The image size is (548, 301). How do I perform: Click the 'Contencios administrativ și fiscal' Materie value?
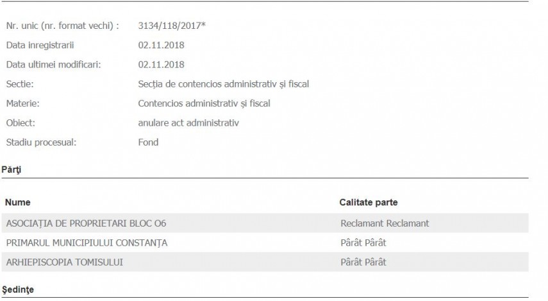point(204,103)
